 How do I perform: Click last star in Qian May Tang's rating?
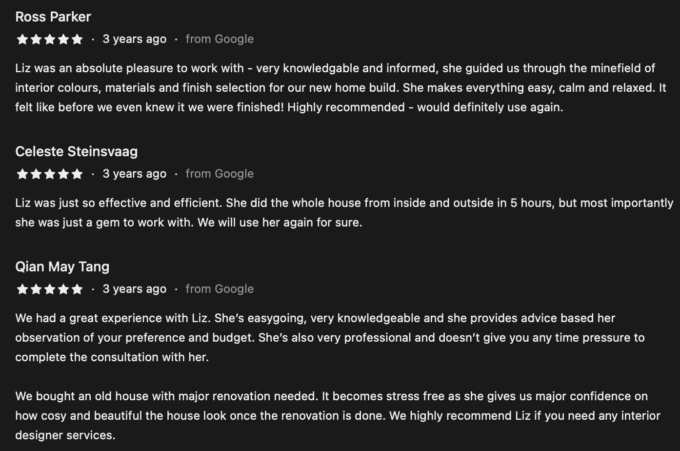tap(77, 289)
